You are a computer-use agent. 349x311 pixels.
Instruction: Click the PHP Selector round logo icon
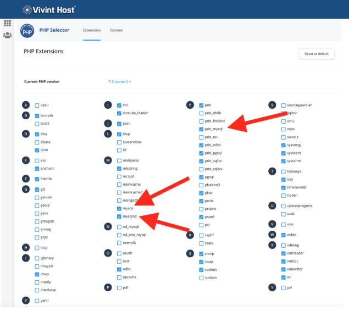point(27,32)
